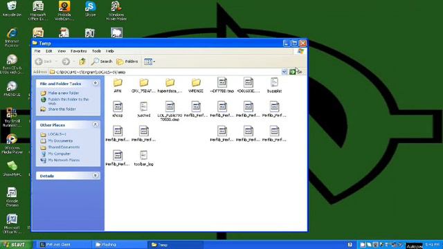
Task: Collapse the File and Folder Tasks panel
Action: [96, 83]
